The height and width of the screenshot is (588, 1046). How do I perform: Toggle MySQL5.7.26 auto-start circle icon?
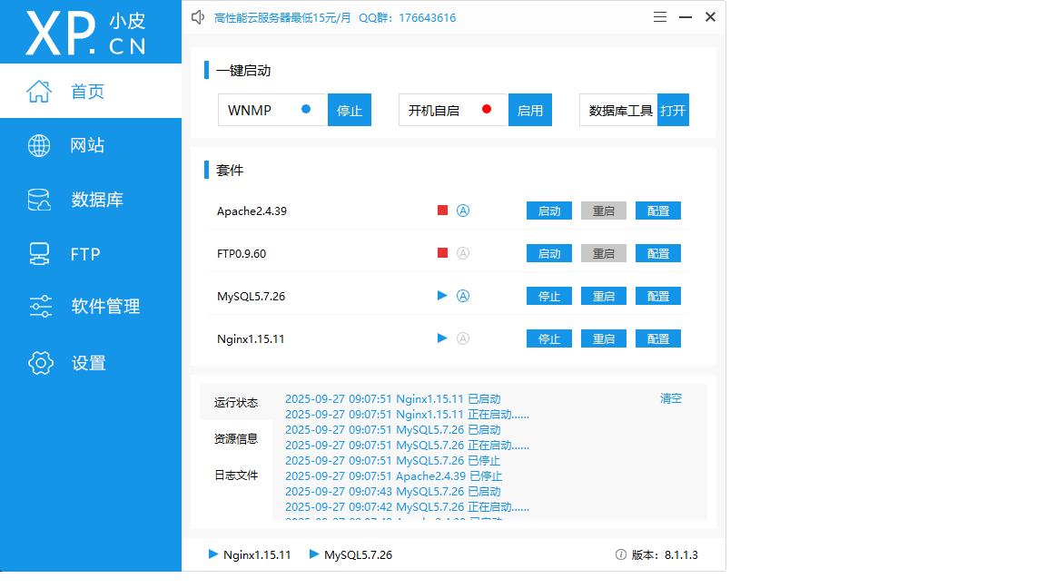pyautogui.click(x=463, y=296)
